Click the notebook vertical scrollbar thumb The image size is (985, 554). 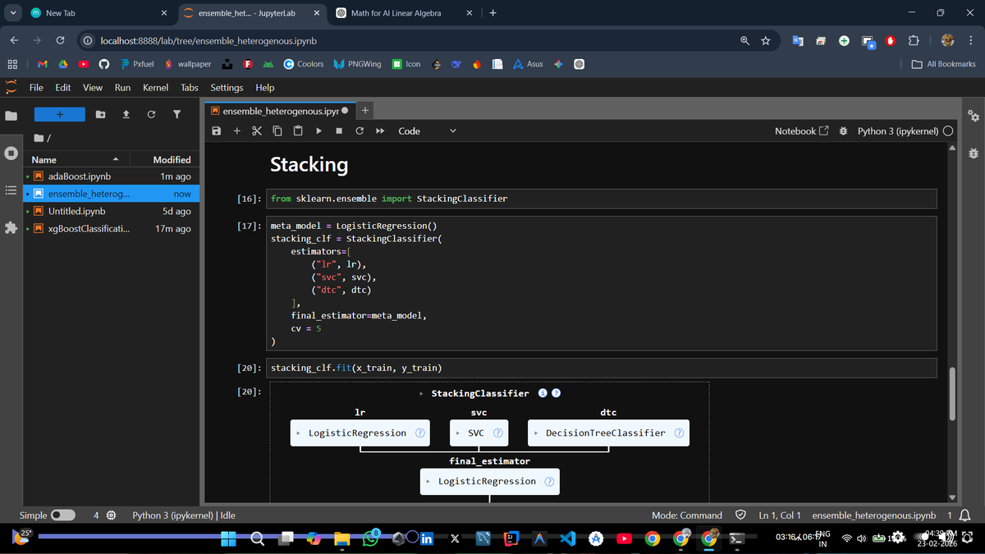[x=953, y=394]
